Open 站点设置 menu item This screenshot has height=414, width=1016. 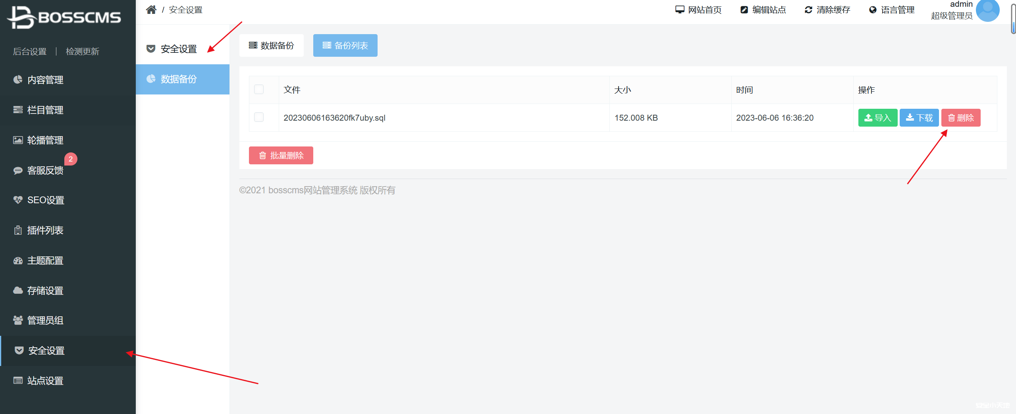pos(68,381)
